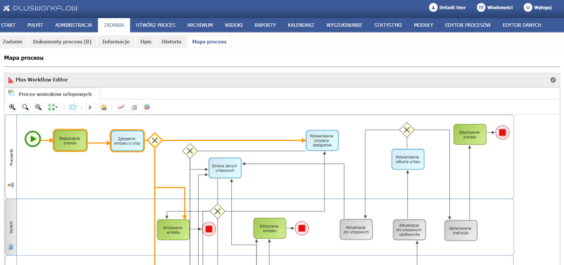The image size is (564, 265).
Task: Click the System swimlane label
Action: pos(11,227)
